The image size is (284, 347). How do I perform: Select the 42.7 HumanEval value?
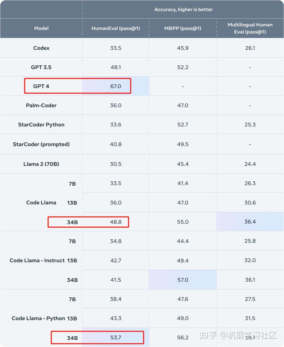coord(116,261)
